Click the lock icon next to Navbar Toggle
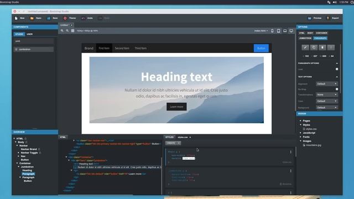This screenshot has width=354, height=199. coord(40,153)
